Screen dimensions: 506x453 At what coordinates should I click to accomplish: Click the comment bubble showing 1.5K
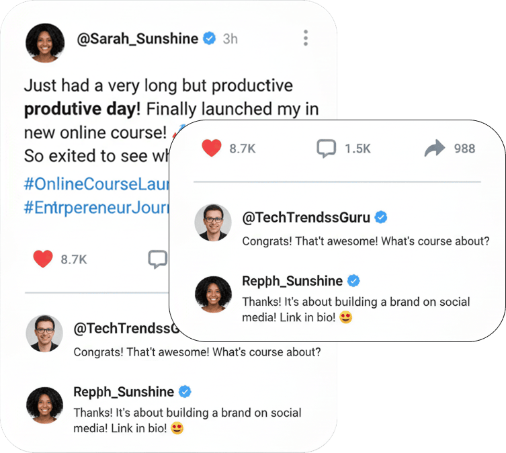point(326,149)
